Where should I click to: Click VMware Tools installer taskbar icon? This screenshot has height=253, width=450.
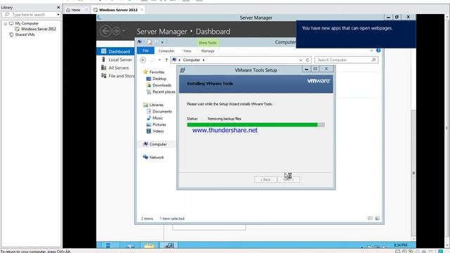click(169, 245)
